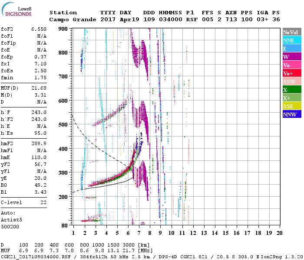The width and height of the screenshot is (304, 260).
Task: Click the 3000 distance entry in D row
Action: [129, 245]
